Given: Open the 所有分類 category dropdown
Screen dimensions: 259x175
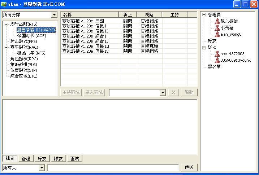Looking at the screenshot, I should 54,15.
